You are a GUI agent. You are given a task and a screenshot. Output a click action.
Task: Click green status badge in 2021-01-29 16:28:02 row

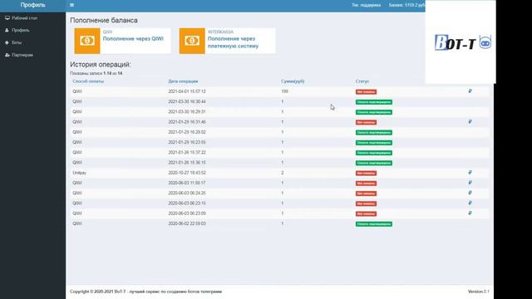pos(374,133)
